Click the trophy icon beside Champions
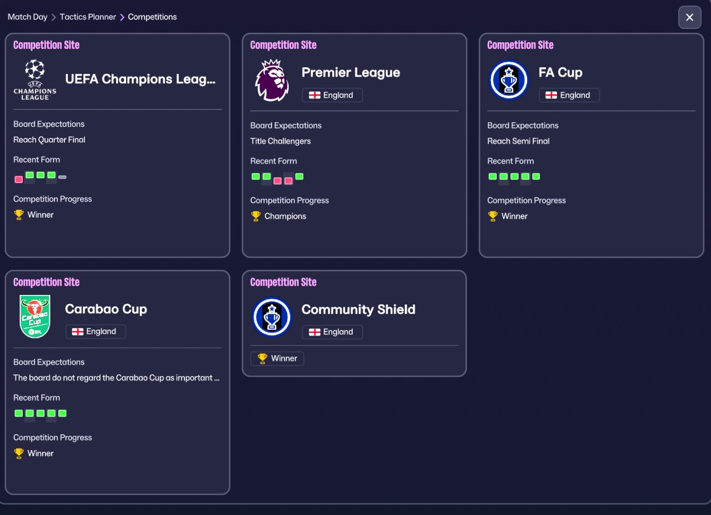The image size is (711, 515). 256,216
